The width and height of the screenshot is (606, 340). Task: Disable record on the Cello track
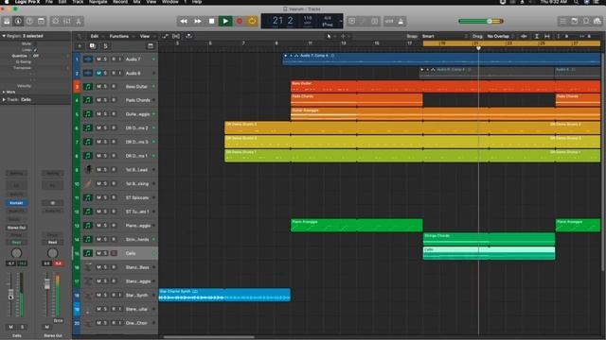pos(114,253)
